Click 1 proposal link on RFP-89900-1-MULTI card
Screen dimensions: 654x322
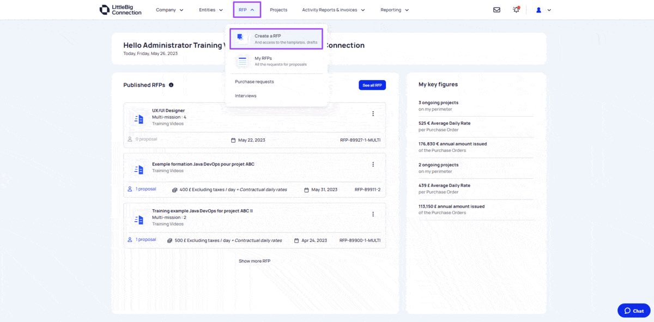142,240
